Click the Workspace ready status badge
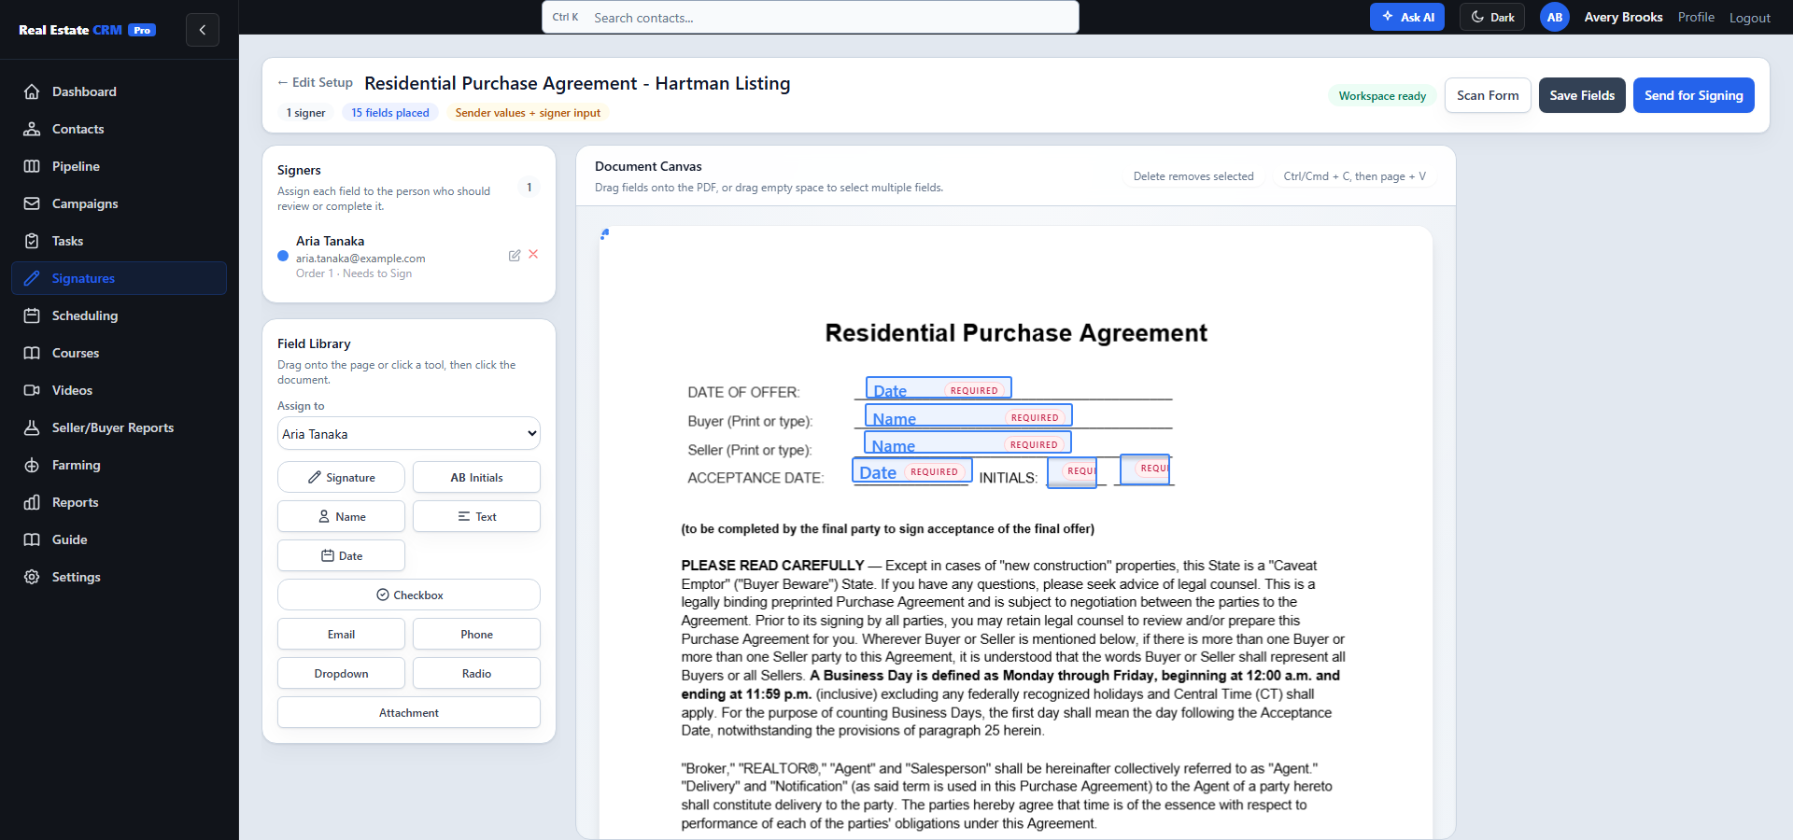 1382,96
